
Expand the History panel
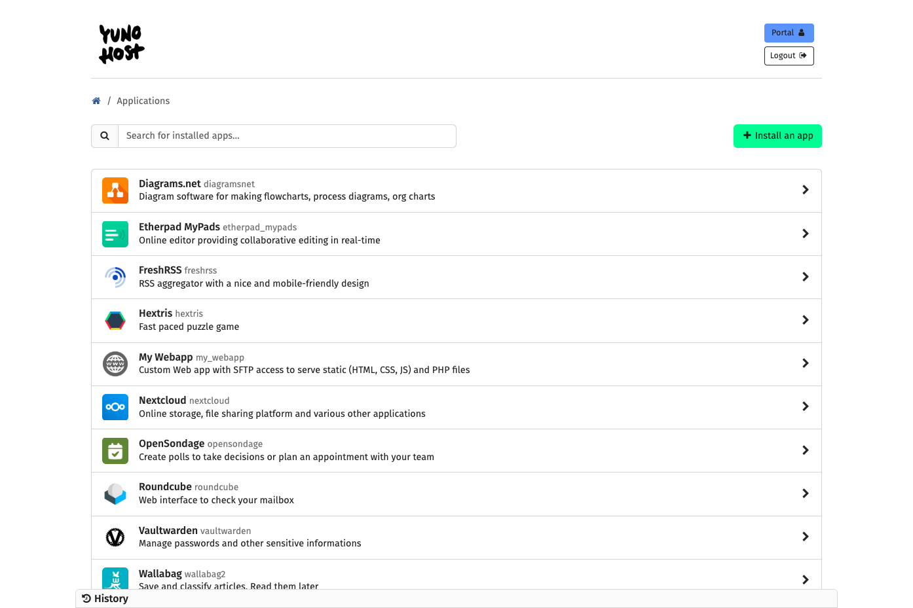456,598
